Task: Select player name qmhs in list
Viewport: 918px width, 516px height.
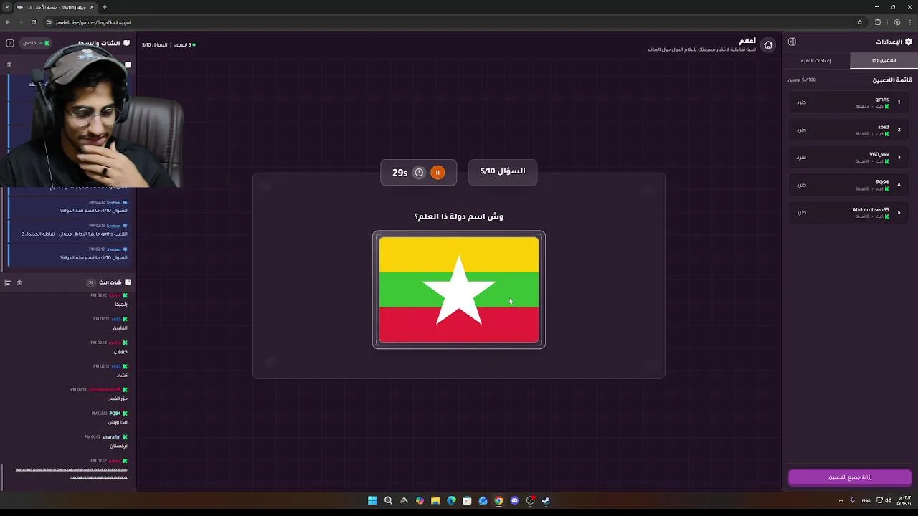Action: click(882, 100)
